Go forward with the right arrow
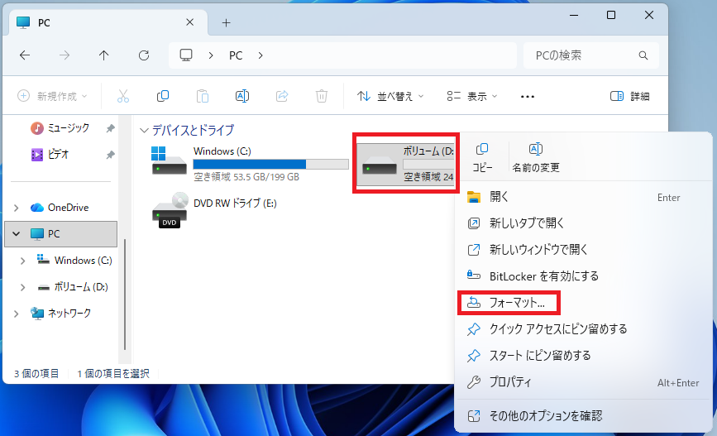717x436 pixels. [x=65, y=55]
